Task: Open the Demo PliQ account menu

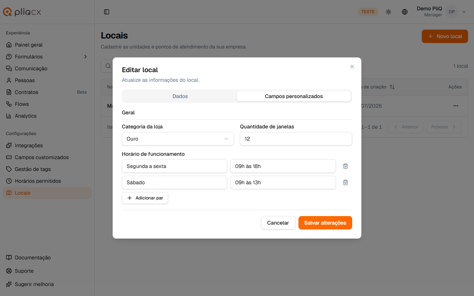Action: click(x=441, y=12)
